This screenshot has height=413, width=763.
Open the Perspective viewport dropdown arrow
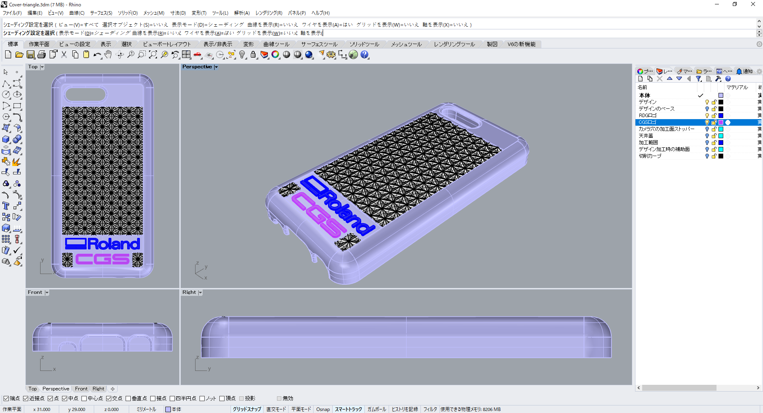(216, 67)
